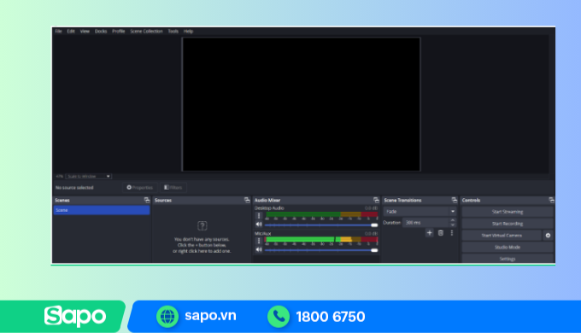Open the View menu

(x=85, y=32)
